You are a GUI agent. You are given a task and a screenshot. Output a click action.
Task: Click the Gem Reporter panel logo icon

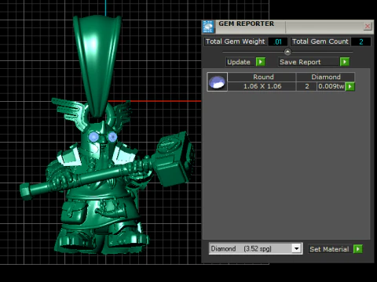(x=208, y=27)
